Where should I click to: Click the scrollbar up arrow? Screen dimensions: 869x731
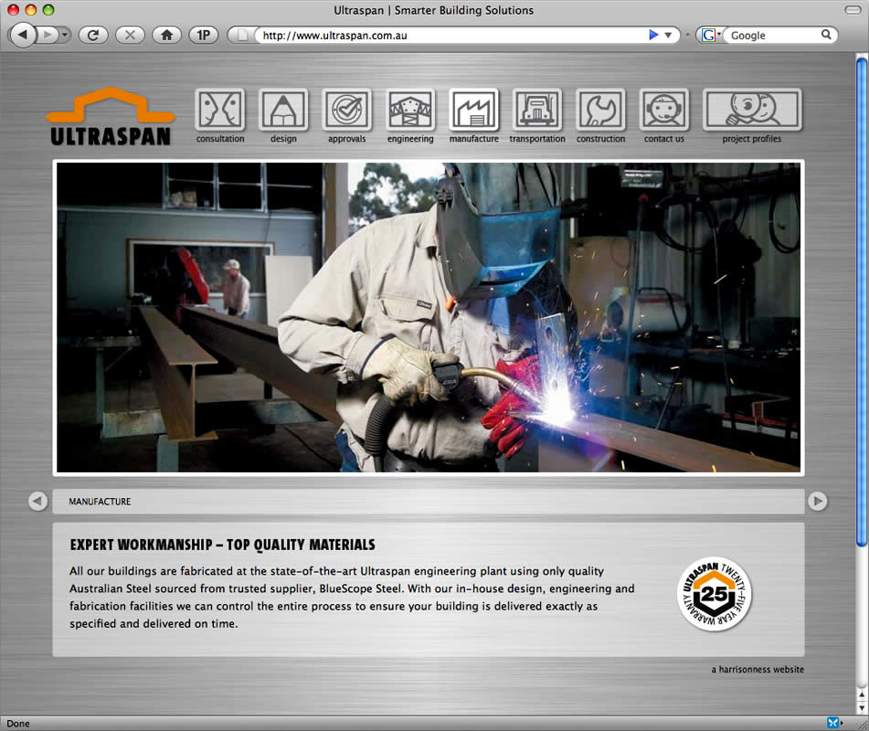pyautogui.click(x=862, y=694)
